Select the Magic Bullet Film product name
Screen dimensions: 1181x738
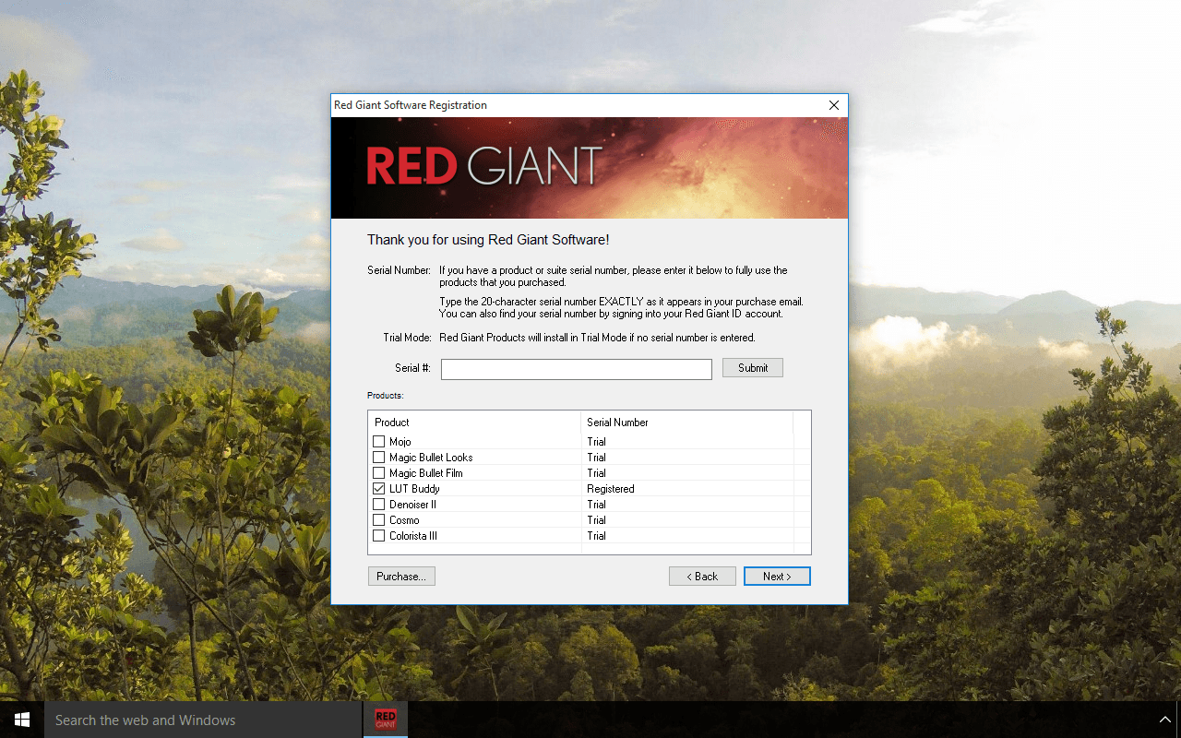pos(426,473)
